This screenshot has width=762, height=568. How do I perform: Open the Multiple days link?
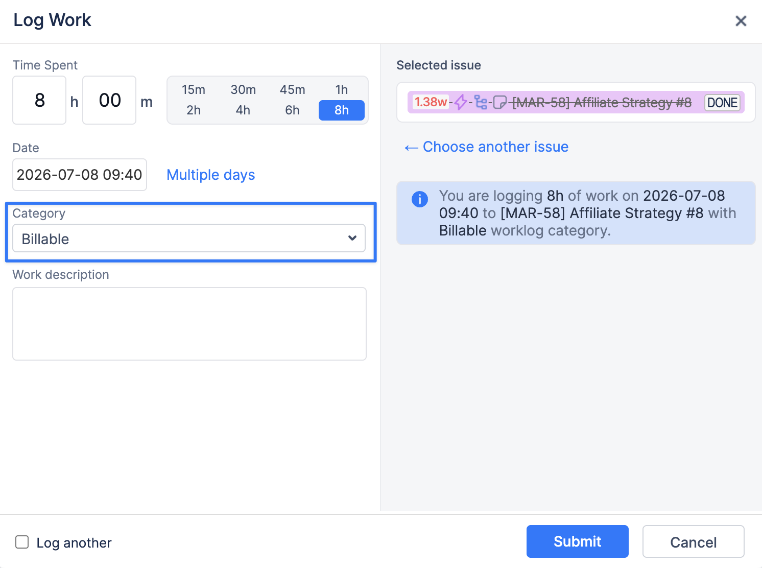[211, 175]
